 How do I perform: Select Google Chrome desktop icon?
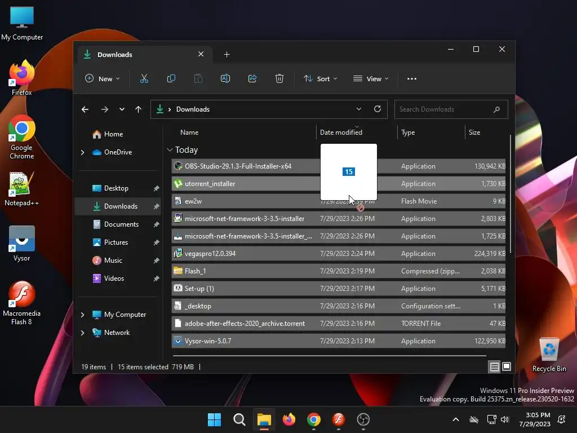[x=22, y=136]
